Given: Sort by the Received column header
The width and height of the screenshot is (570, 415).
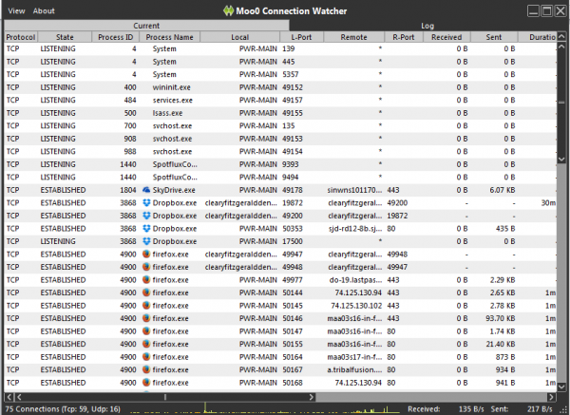Looking at the screenshot, I should pyautogui.click(x=446, y=37).
